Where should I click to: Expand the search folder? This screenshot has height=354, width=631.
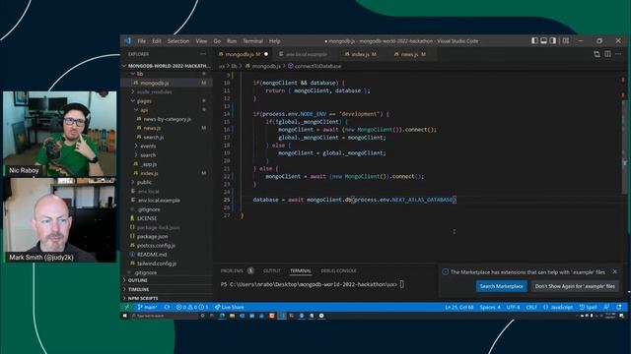(x=167, y=155)
